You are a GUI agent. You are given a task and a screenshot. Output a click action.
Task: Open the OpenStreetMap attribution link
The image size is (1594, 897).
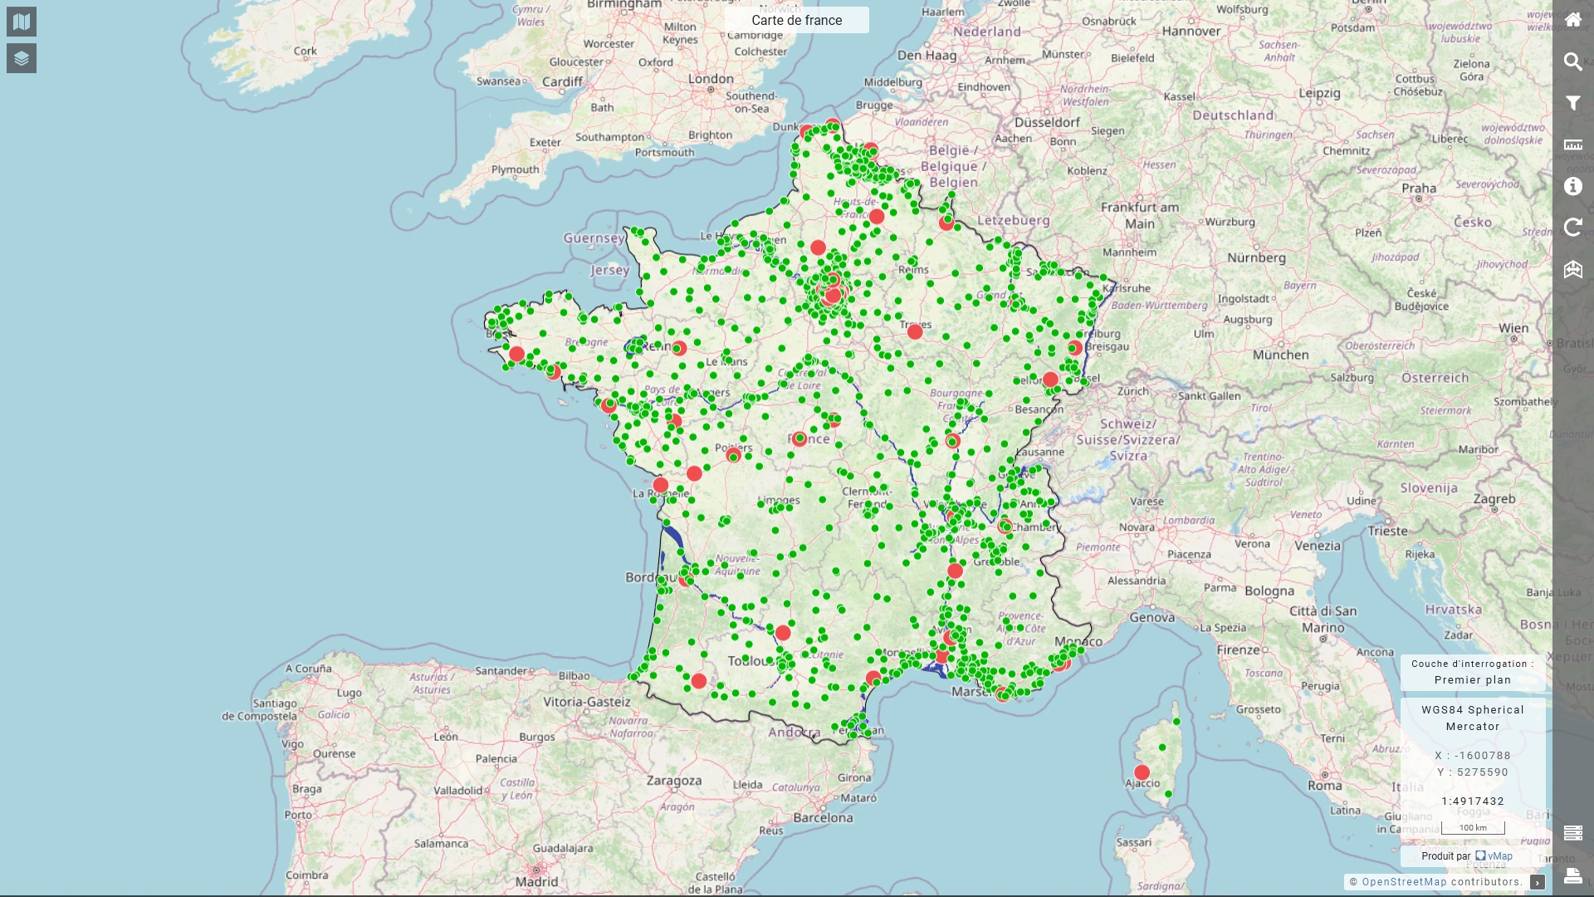tap(1404, 882)
